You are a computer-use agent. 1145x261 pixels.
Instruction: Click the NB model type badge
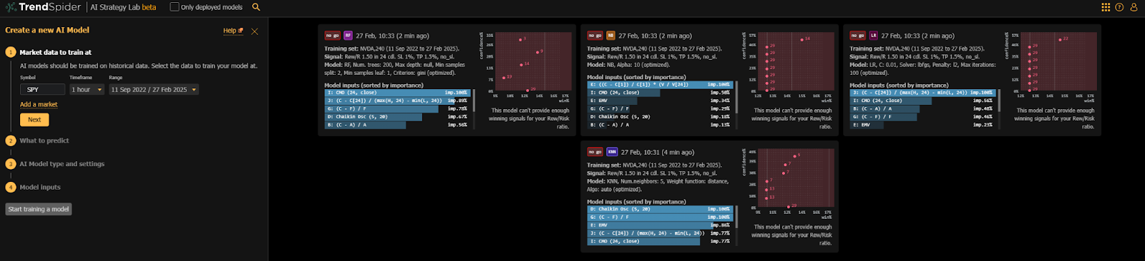click(610, 36)
